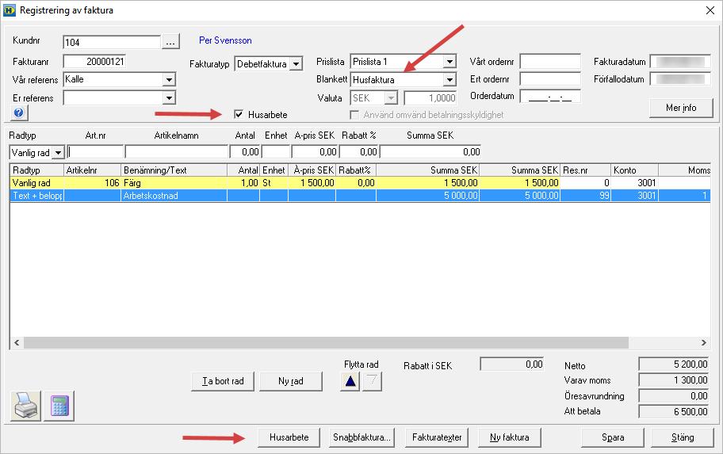Click the Benämning/Text column header
The image size is (723, 454).
(x=174, y=170)
